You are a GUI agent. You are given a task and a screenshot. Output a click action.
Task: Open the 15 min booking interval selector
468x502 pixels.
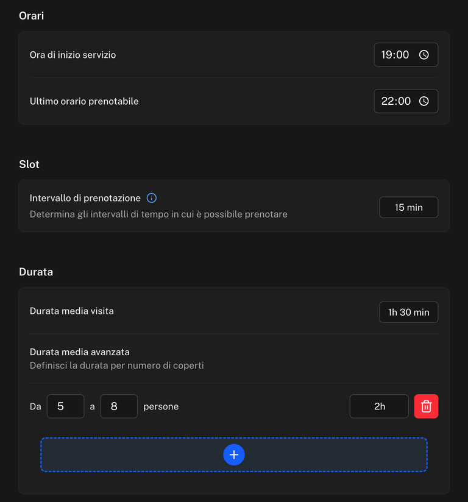pyautogui.click(x=408, y=208)
